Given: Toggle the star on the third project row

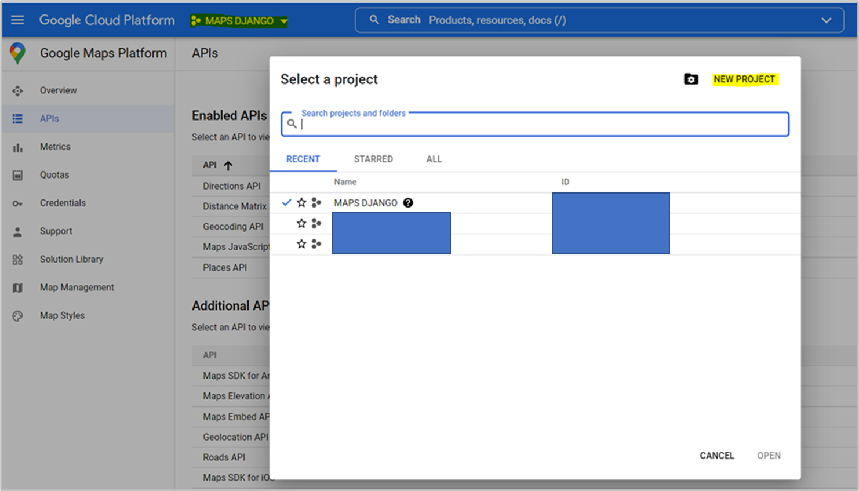Looking at the screenshot, I should coord(301,244).
